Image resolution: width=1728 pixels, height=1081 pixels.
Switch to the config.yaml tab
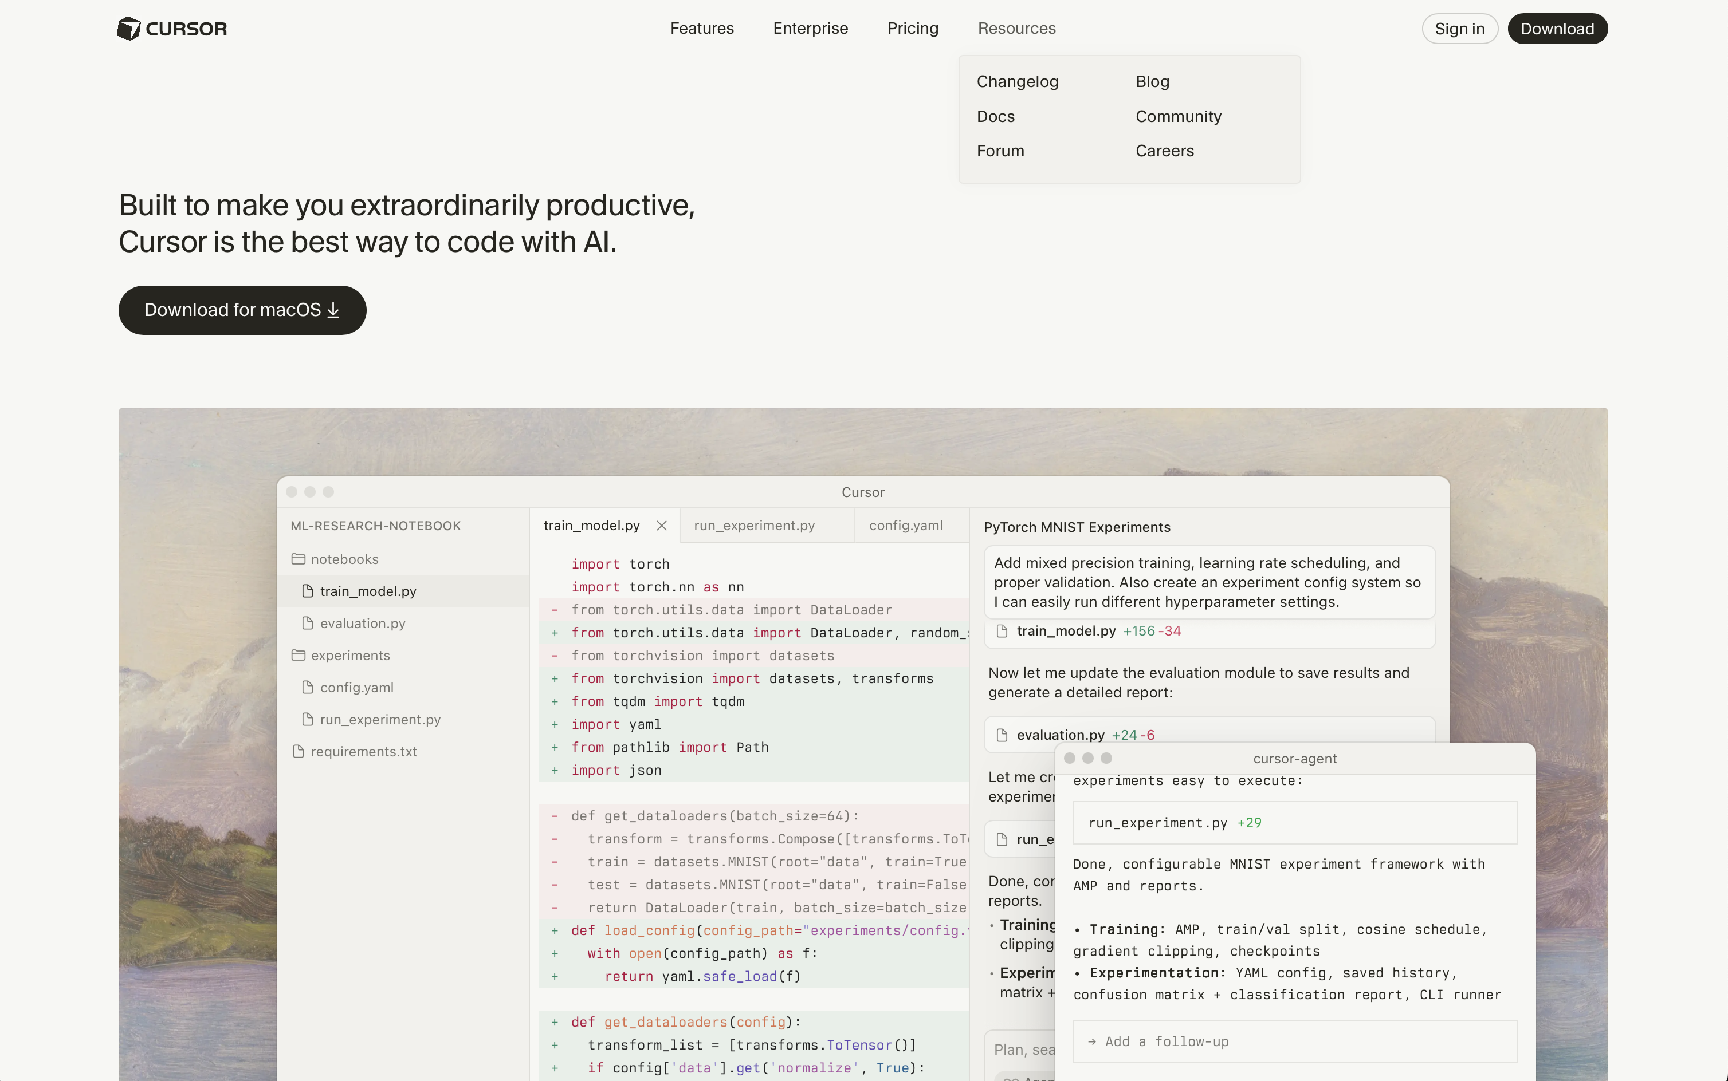click(905, 526)
